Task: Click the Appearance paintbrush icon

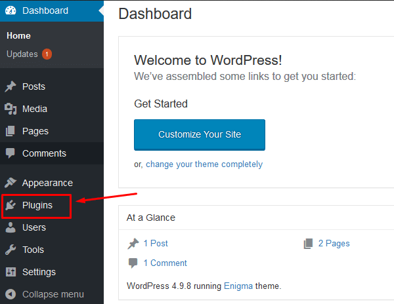Action: [x=11, y=183]
